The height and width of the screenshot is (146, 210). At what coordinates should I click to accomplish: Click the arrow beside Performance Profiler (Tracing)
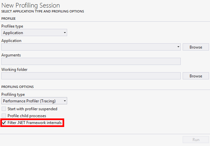point(65,101)
